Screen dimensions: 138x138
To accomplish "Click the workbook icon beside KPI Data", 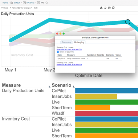I will coord(24,3).
